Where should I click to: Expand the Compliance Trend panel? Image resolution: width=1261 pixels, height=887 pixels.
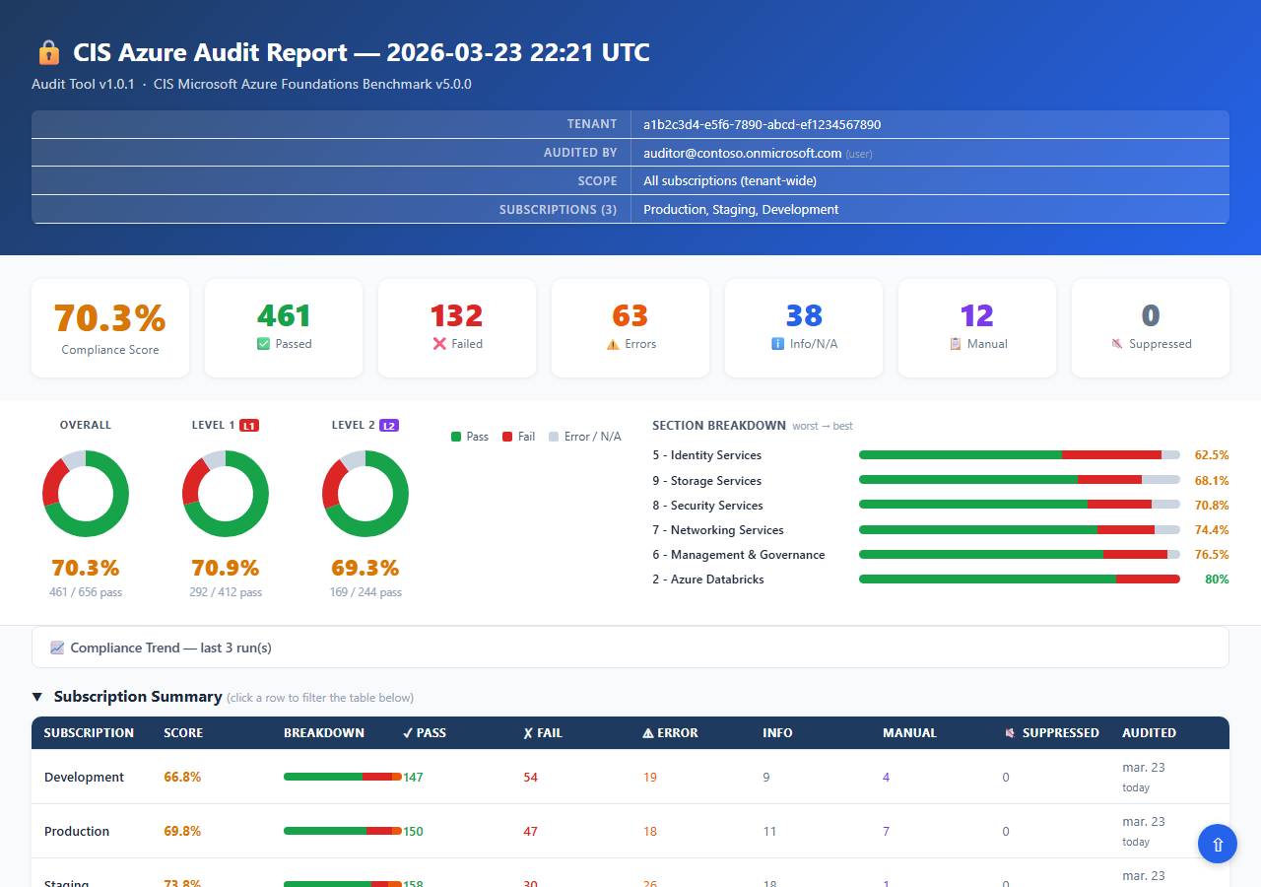pyautogui.click(x=630, y=648)
